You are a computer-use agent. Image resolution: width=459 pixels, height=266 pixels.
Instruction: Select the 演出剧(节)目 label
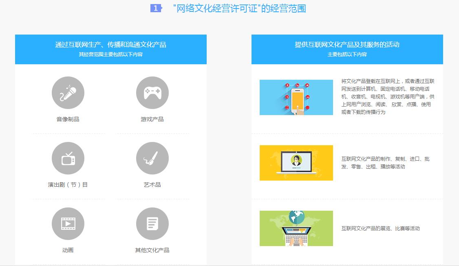click(x=68, y=185)
